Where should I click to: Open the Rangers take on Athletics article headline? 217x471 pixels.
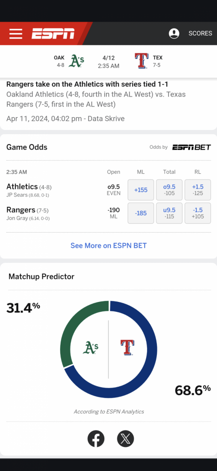(87, 84)
